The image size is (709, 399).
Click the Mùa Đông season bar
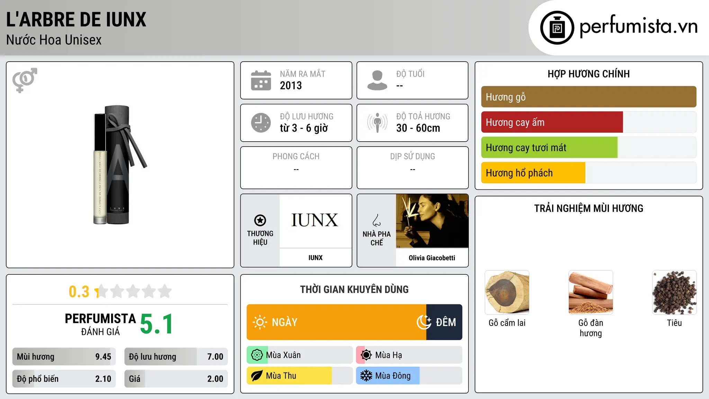tap(409, 376)
